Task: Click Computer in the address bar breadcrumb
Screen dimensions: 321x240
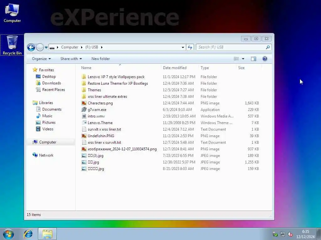Action: point(70,47)
